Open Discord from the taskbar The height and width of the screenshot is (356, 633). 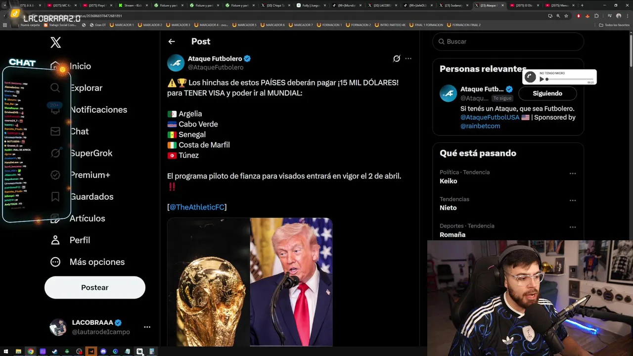point(103,352)
